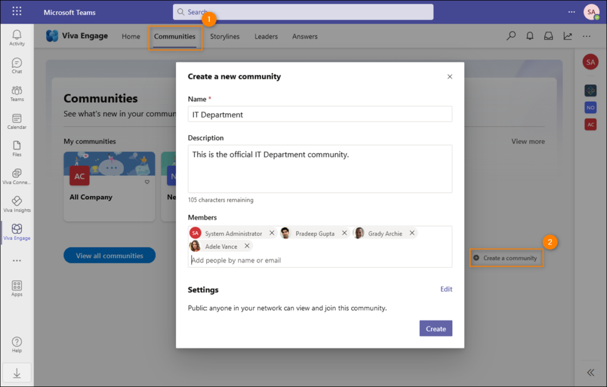Open Activity in the Teams sidebar
The image size is (607, 387).
click(x=17, y=38)
